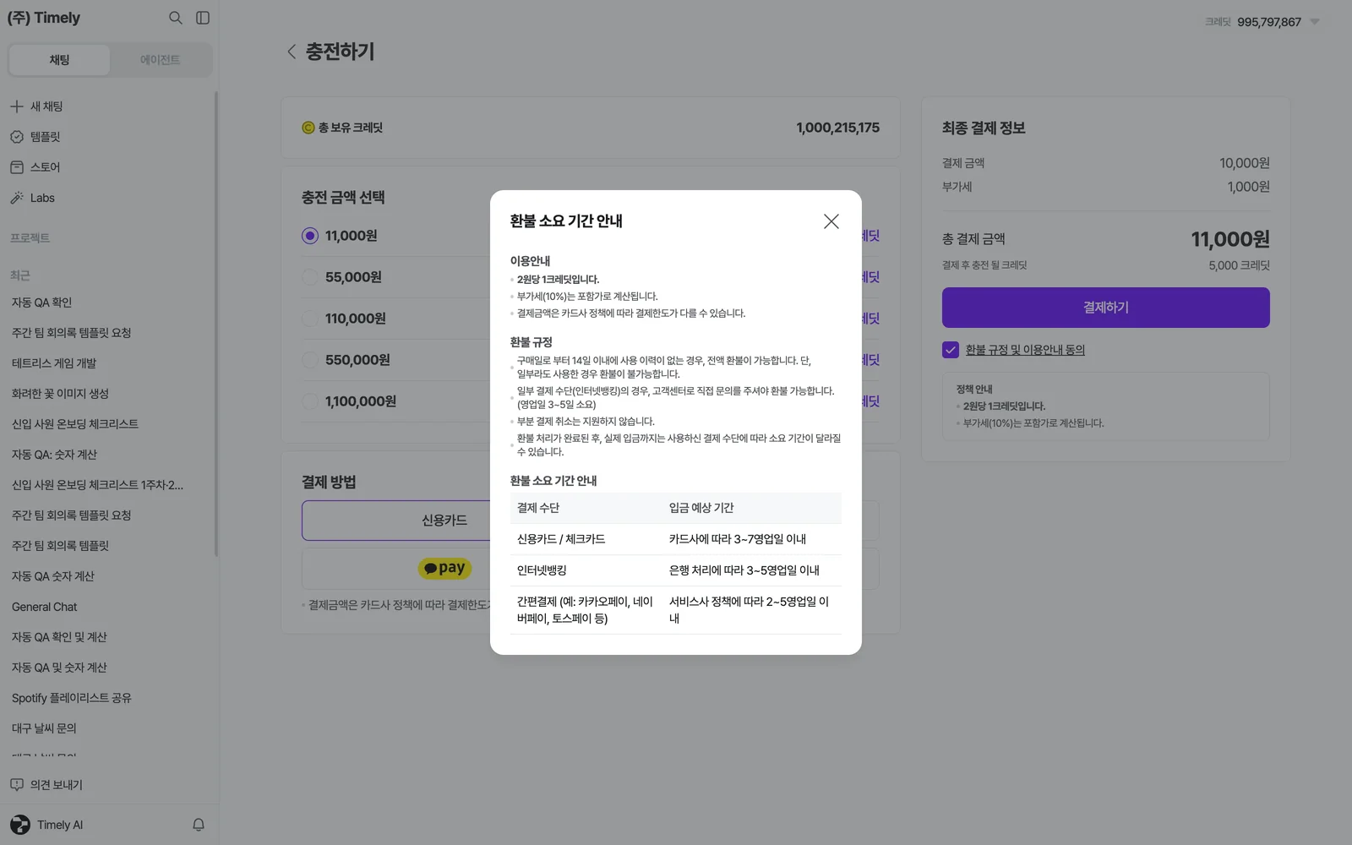
Task: Choose 신용카드 payment method
Action: (396, 521)
